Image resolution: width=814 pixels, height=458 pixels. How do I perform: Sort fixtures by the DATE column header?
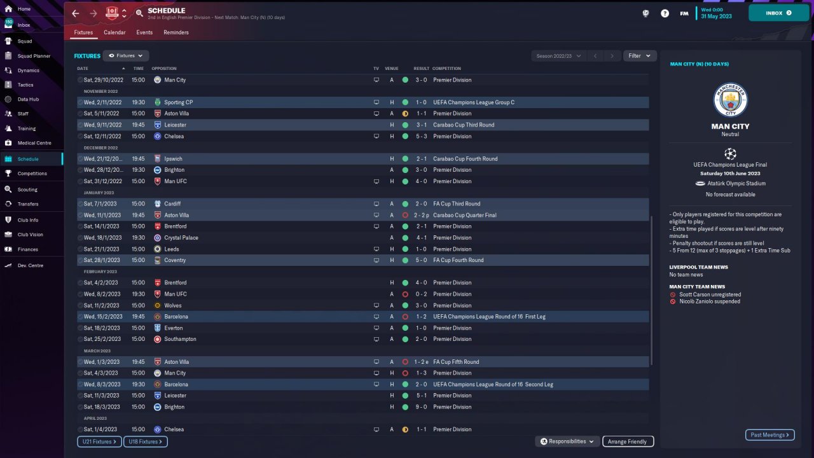pos(83,69)
